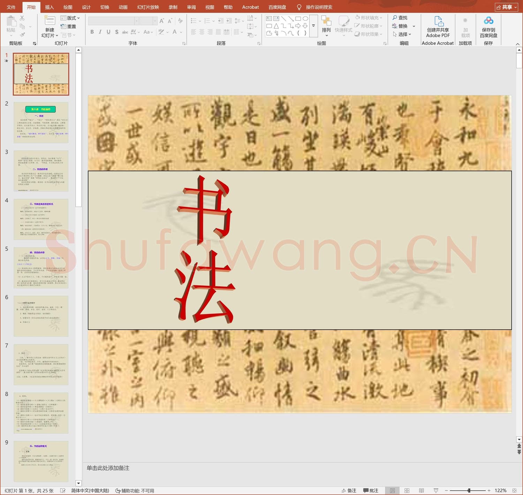Align text to the left
523x495 pixels.
(x=194, y=32)
